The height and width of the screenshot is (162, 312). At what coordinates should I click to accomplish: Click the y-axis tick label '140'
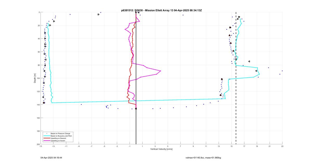coord(38,105)
